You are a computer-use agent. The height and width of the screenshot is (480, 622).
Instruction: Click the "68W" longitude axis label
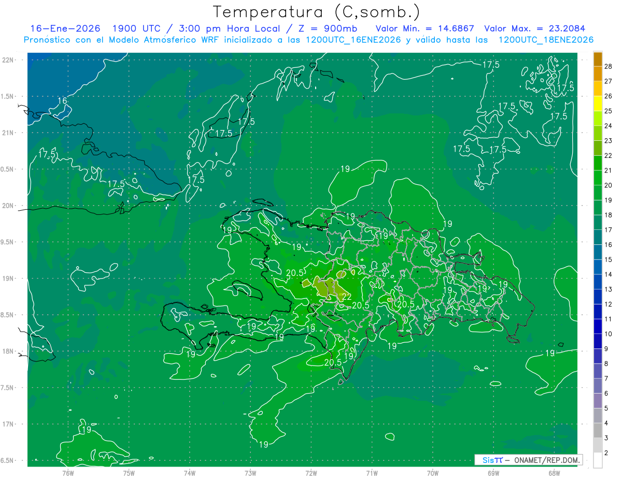click(x=554, y=473)
